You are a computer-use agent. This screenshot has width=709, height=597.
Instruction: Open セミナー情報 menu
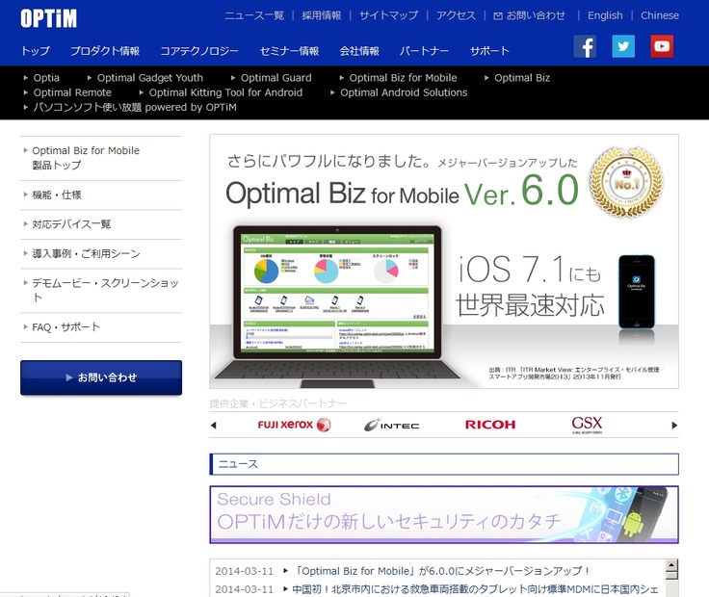pyautogui.click(x=289, y=51)
